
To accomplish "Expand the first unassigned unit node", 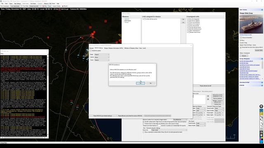I will click(x=188, y=19).
